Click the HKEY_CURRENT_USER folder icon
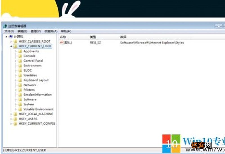225x154 pixels. [15, 46]
